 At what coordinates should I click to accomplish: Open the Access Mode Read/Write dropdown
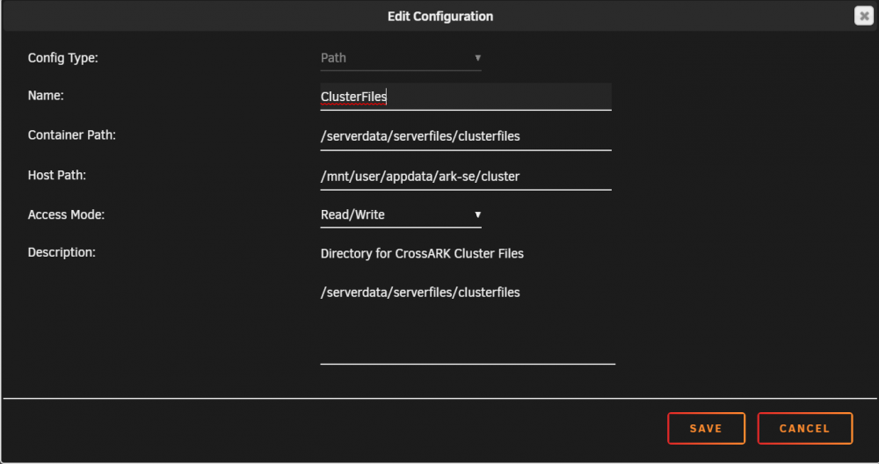401,215
